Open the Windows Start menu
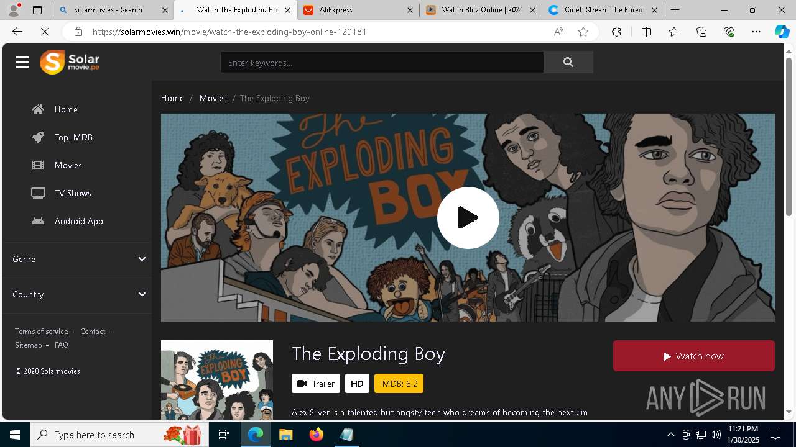796x447 pixels. pyautogui.click(x=15, y=435)
